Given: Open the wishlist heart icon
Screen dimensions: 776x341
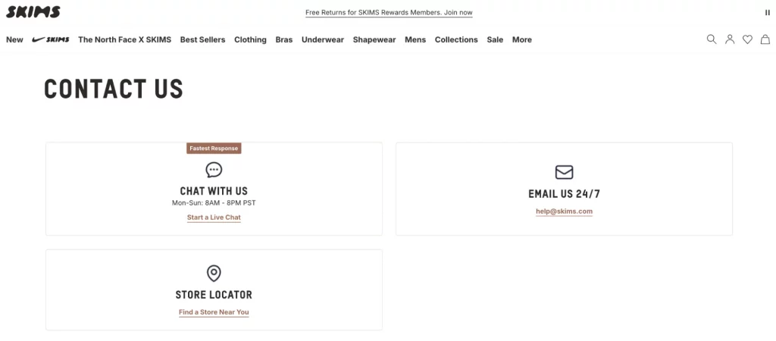Looking at the screenshot, I should click(x=747, y=39).
